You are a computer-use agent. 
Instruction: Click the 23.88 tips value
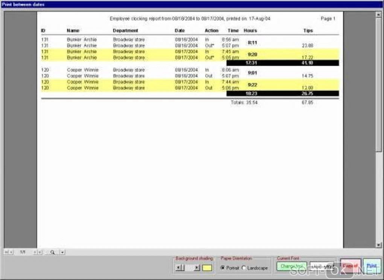pyautogui.click(x=307, y=45)
